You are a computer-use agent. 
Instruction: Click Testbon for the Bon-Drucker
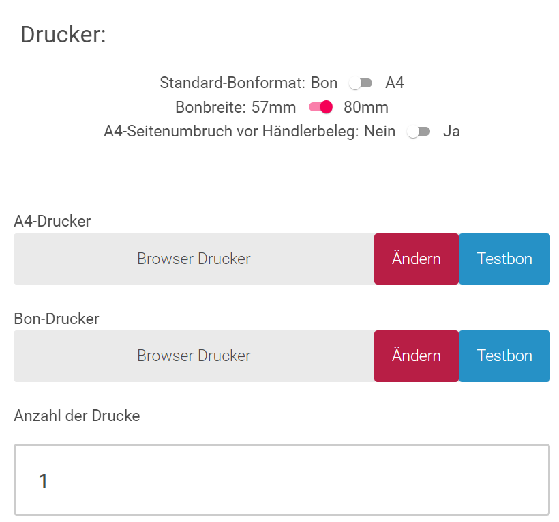click(504, 356)
